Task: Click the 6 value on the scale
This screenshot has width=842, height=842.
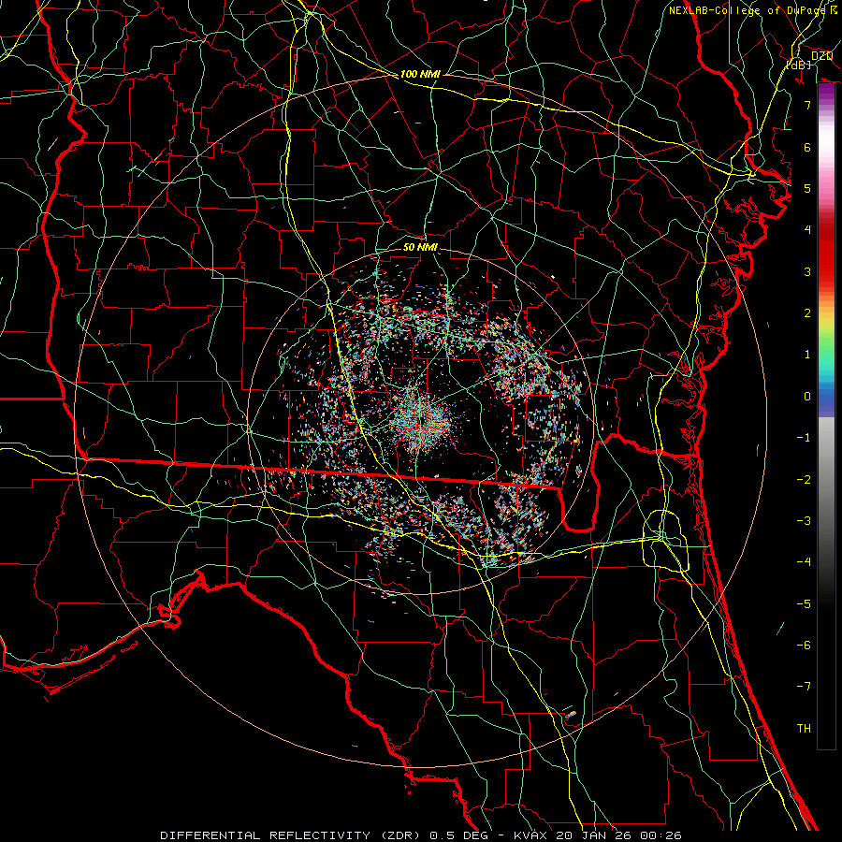Action: [807, 147]
